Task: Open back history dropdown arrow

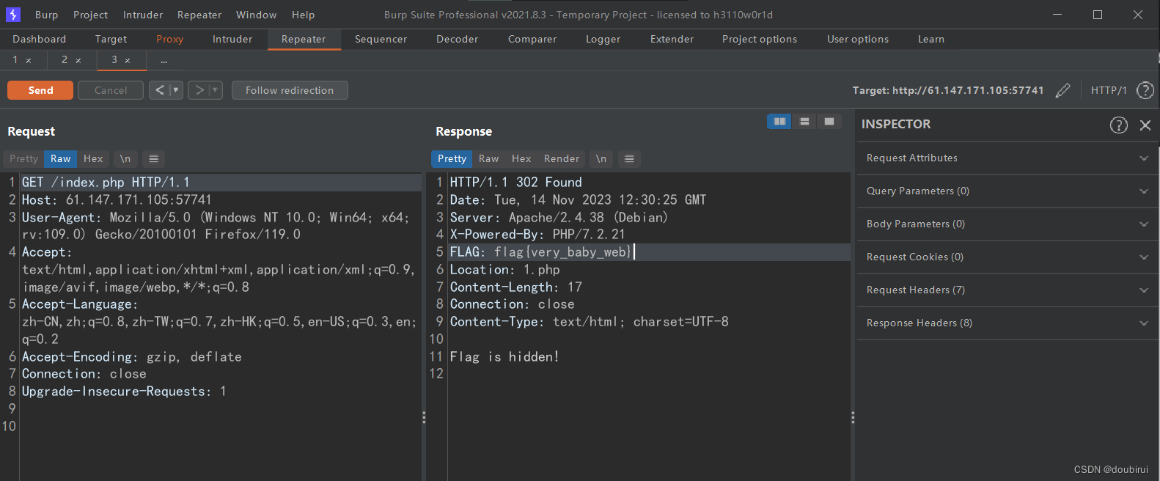Action: pos(176,90)
